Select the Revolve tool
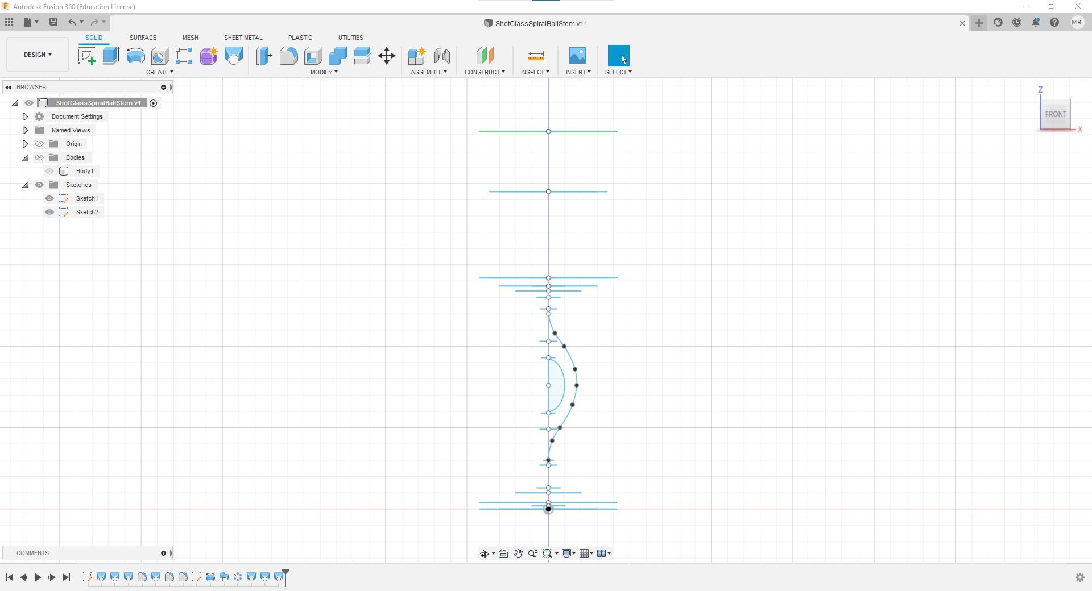The height and width of the screenshot is (591, 1092). (x=135, y=56)
